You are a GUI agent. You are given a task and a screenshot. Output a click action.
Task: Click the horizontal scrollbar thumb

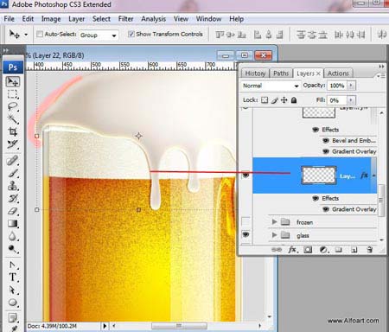(x=179, y=326)
